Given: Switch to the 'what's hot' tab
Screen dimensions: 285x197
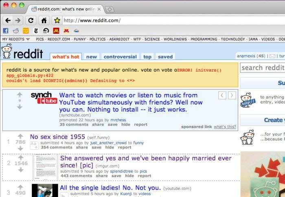Looking at the screenshot, I should click(66, 57).
